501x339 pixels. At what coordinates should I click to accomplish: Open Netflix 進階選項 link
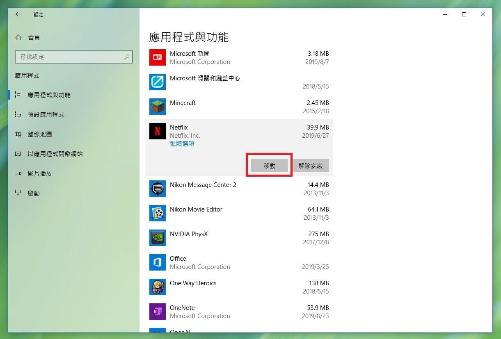[x=182, y=144]
